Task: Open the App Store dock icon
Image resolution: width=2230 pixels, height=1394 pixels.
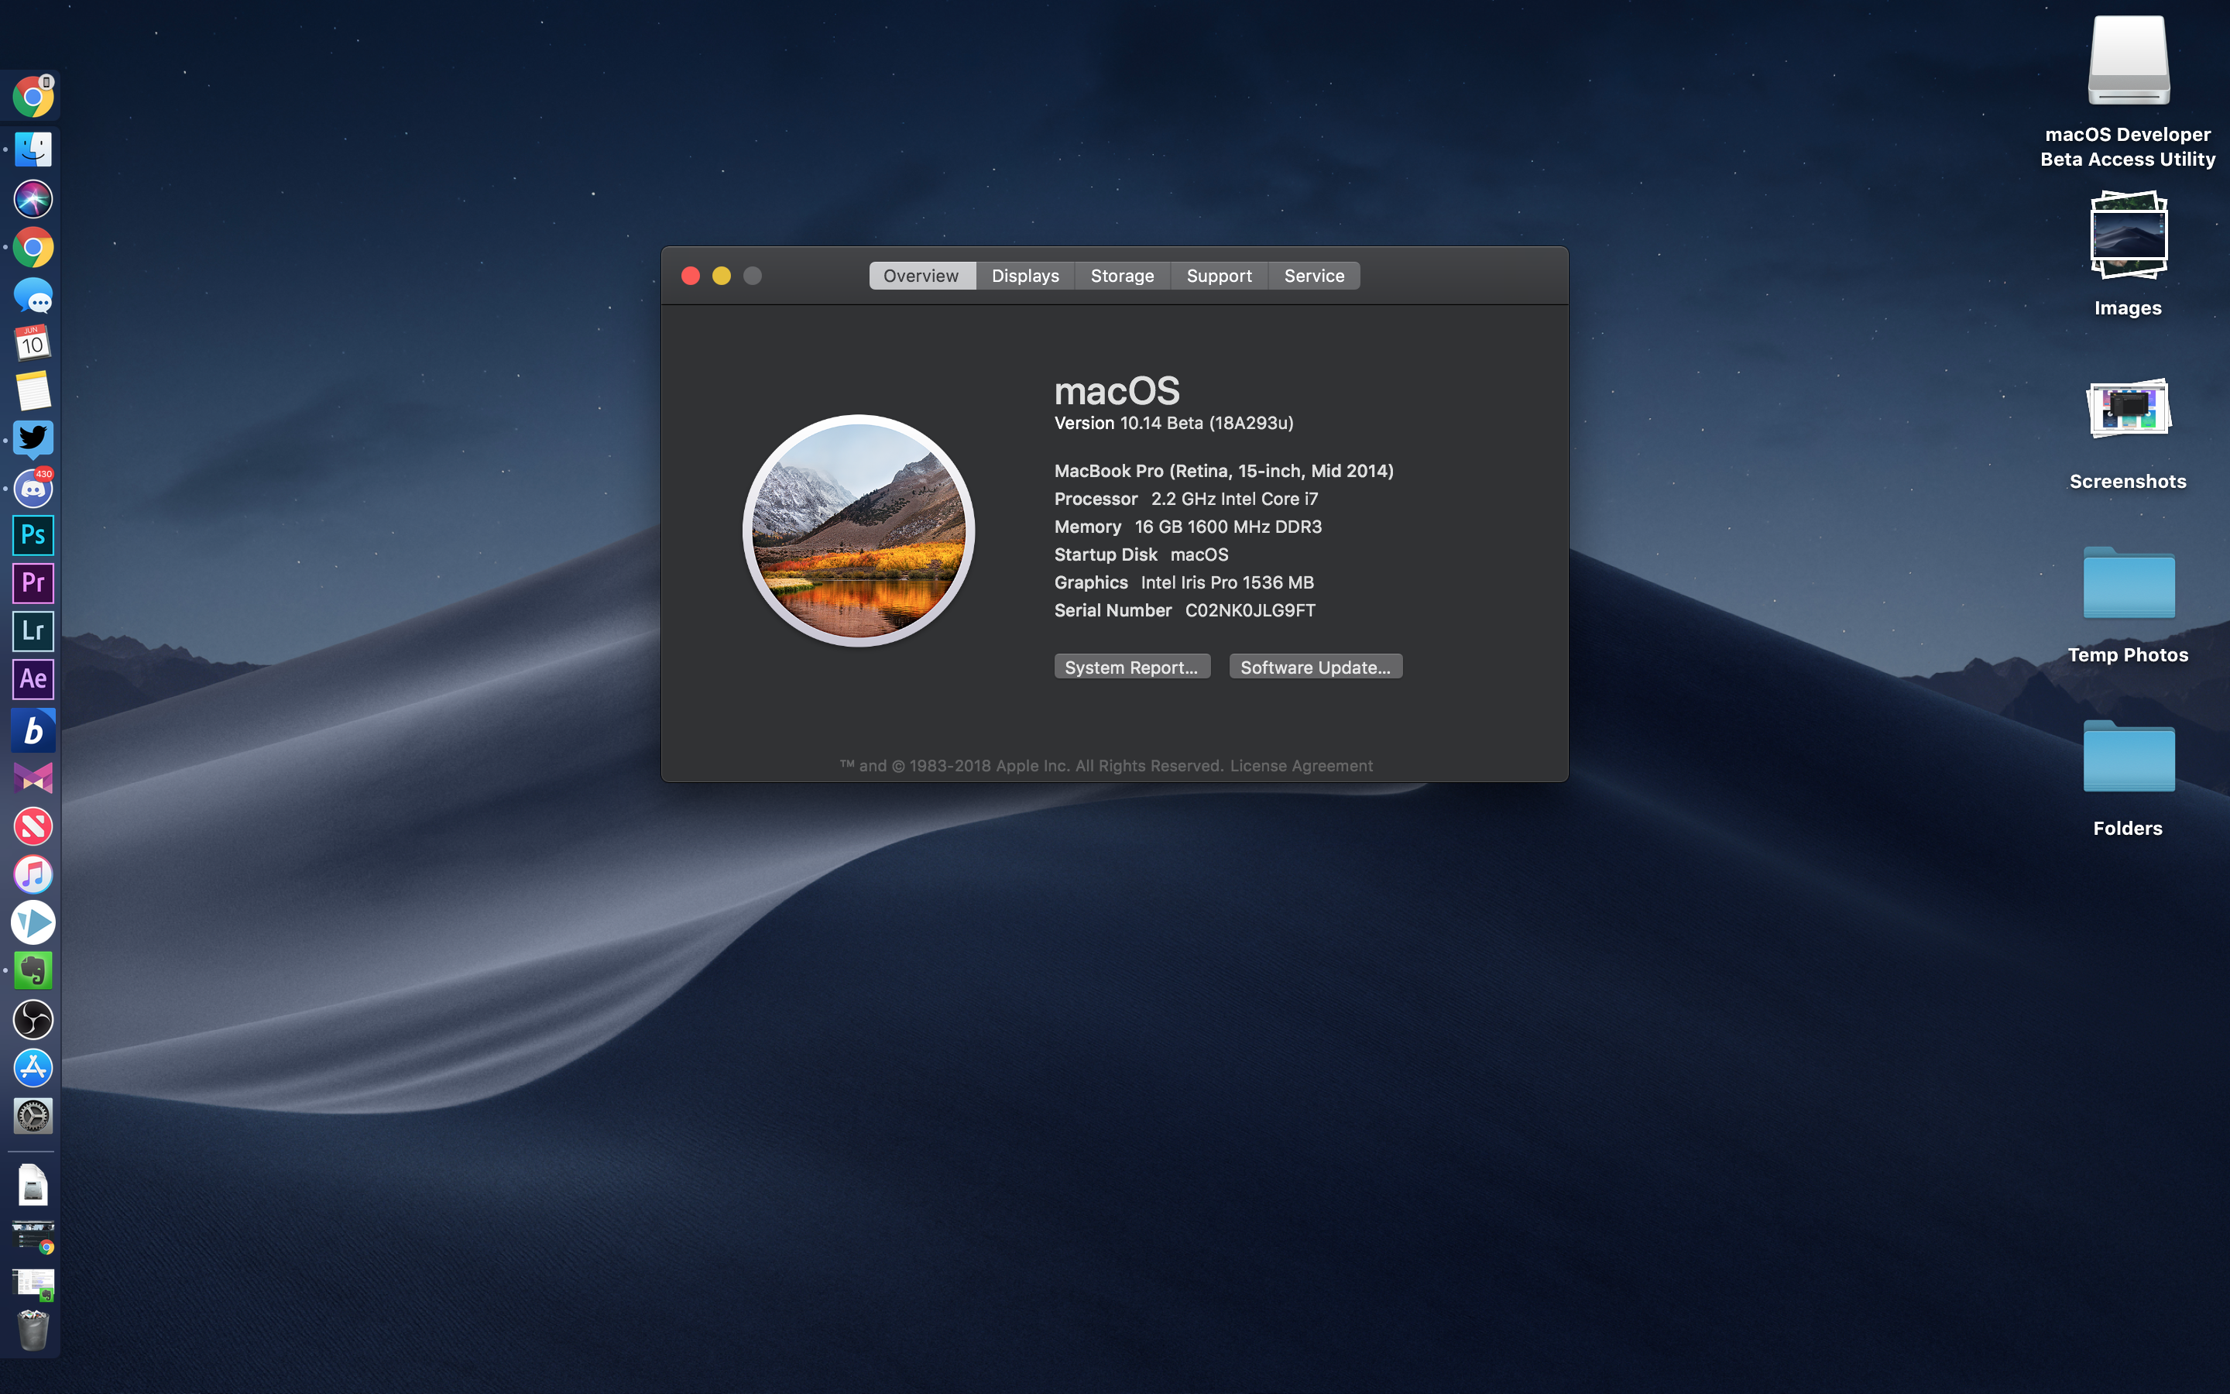Action: (33, 1068)
